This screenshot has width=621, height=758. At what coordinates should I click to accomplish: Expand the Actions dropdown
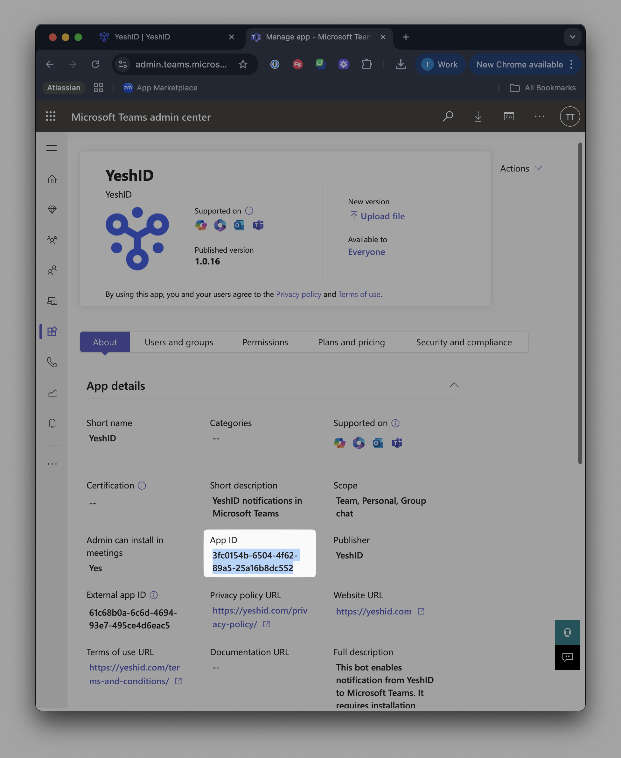[x=521, y=168]
